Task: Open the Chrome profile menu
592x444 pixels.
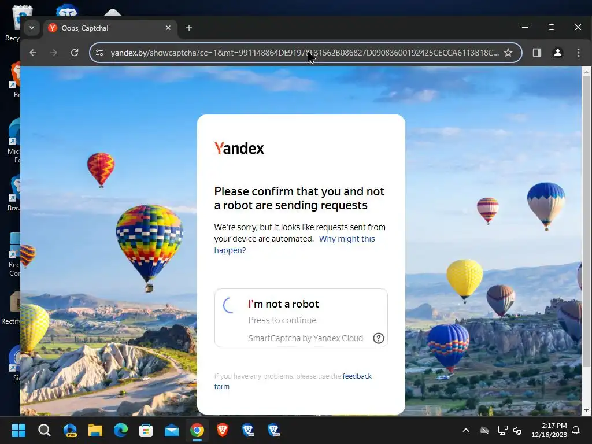Action: click(558, 53)
